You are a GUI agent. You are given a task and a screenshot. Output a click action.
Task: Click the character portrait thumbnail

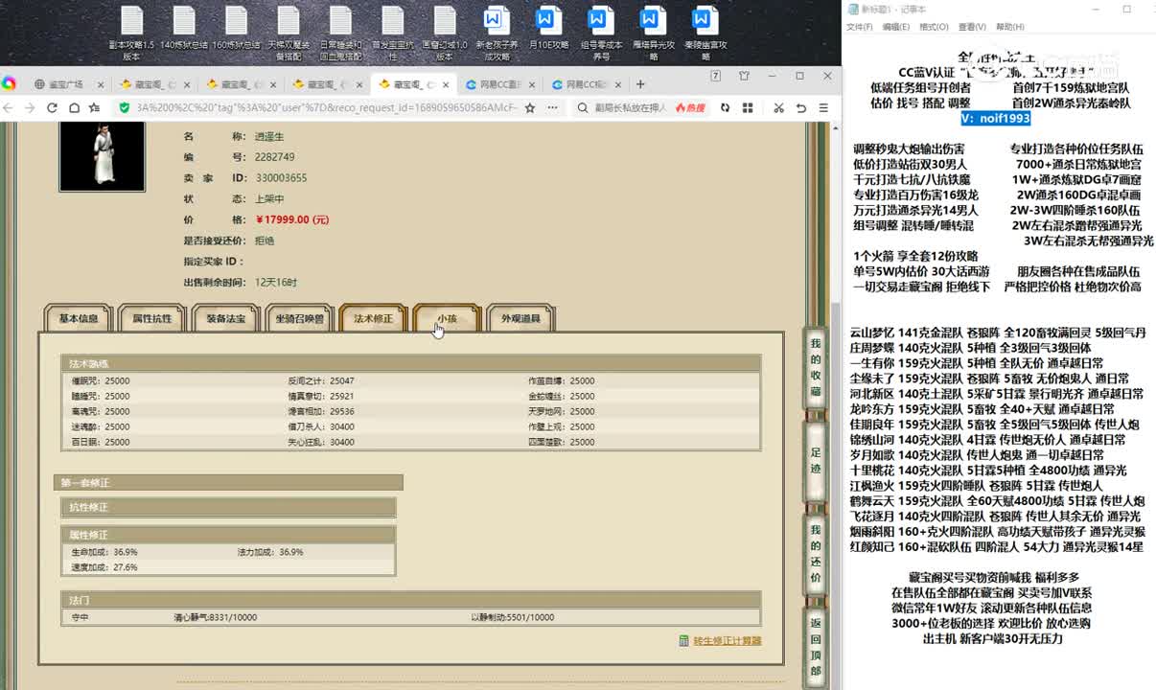point(103,156)
